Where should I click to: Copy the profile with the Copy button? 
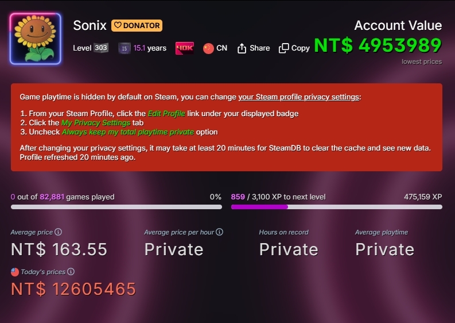(294, 48)
